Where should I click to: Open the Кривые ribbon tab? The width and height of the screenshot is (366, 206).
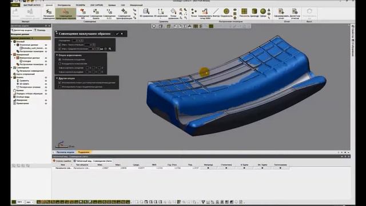pyautogui.click(x=112, y=5)
